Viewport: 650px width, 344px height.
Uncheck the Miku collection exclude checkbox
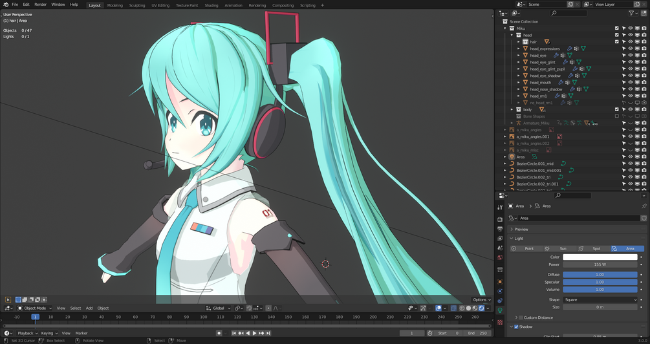point(617,28)
